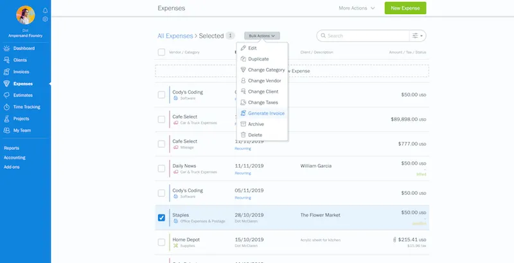The image size is (514, 263).
Task: Click the Time Tracking clock icon
Action: pyautogui.click(x=6, y=107)
